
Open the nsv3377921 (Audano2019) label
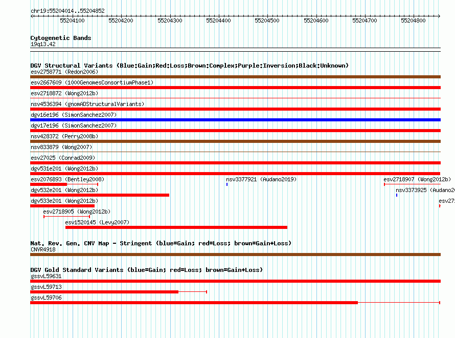pos(261,179)
